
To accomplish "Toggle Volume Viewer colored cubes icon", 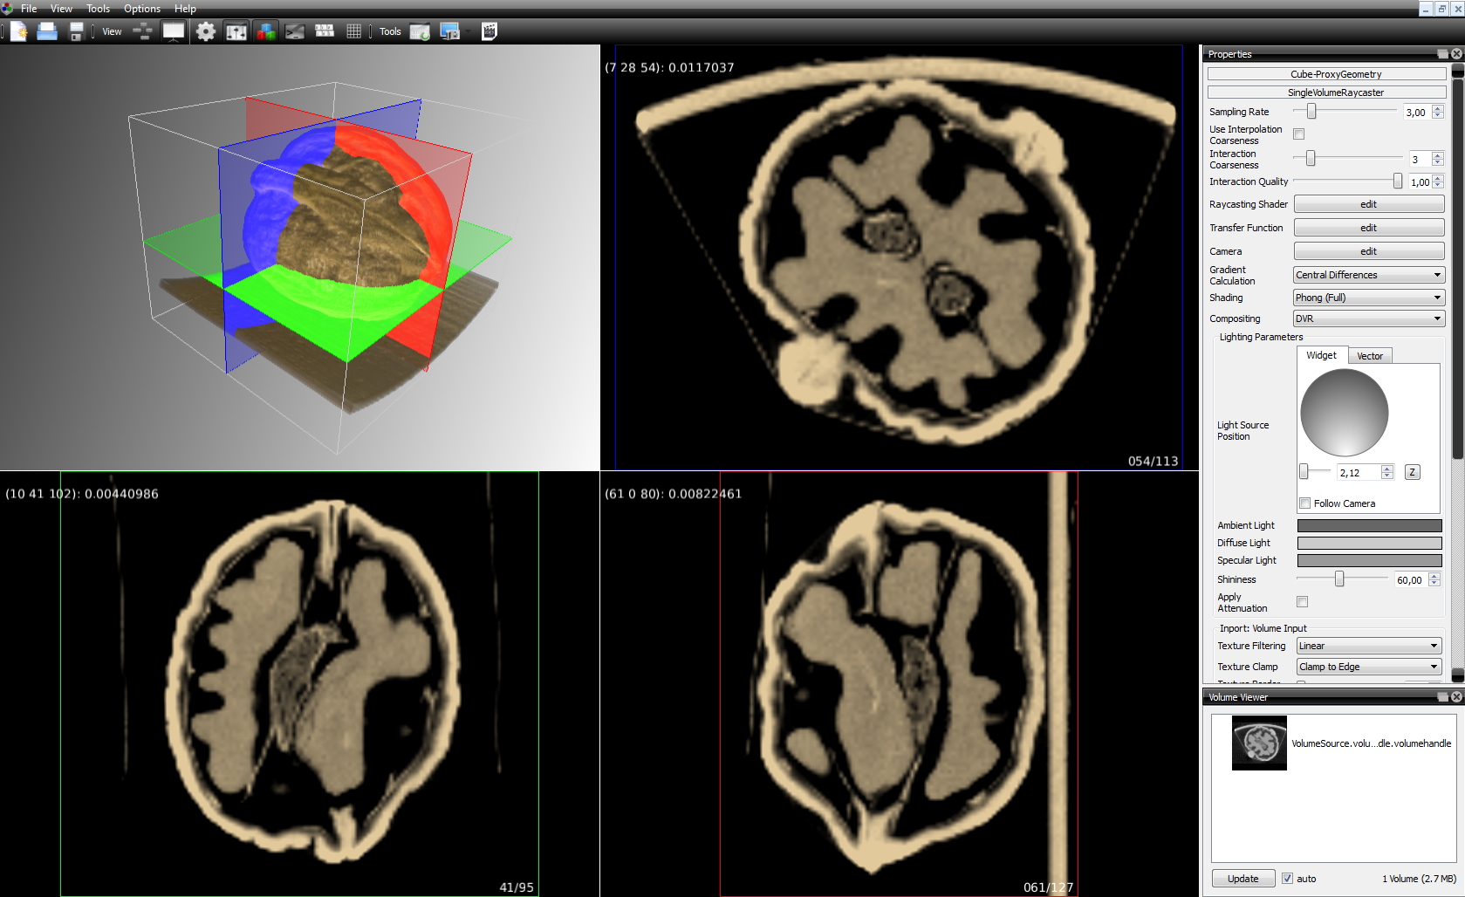I will [265, 31].
